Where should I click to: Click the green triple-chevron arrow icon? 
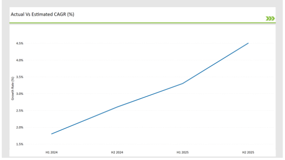[x=270, y=18]
